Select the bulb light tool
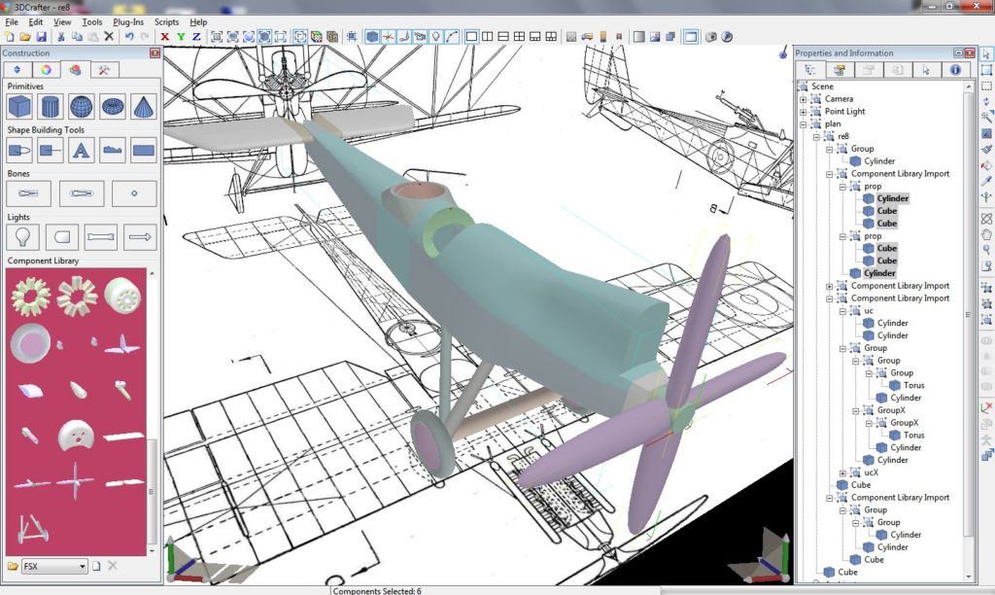The image size is (995, 595). [23, 234]
